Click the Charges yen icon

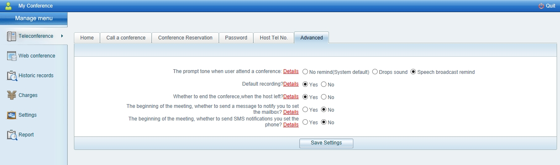coord(11,95)
